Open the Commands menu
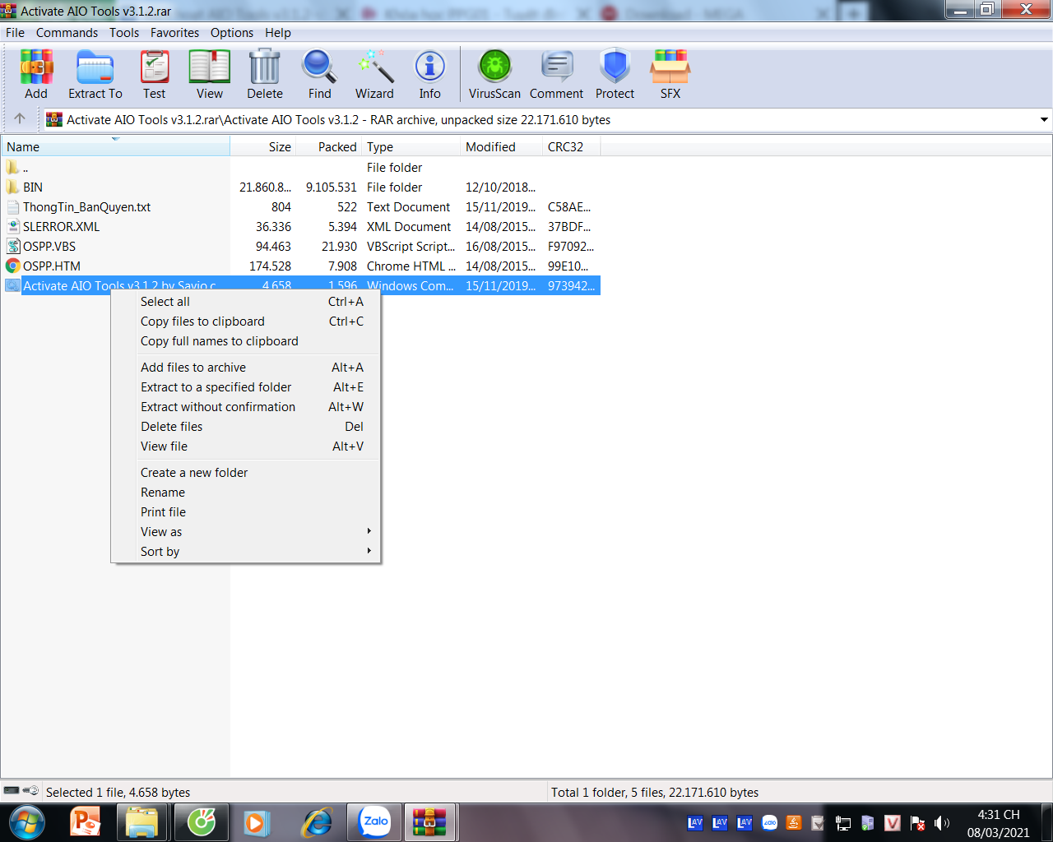1053x842 pixels. 67,33
